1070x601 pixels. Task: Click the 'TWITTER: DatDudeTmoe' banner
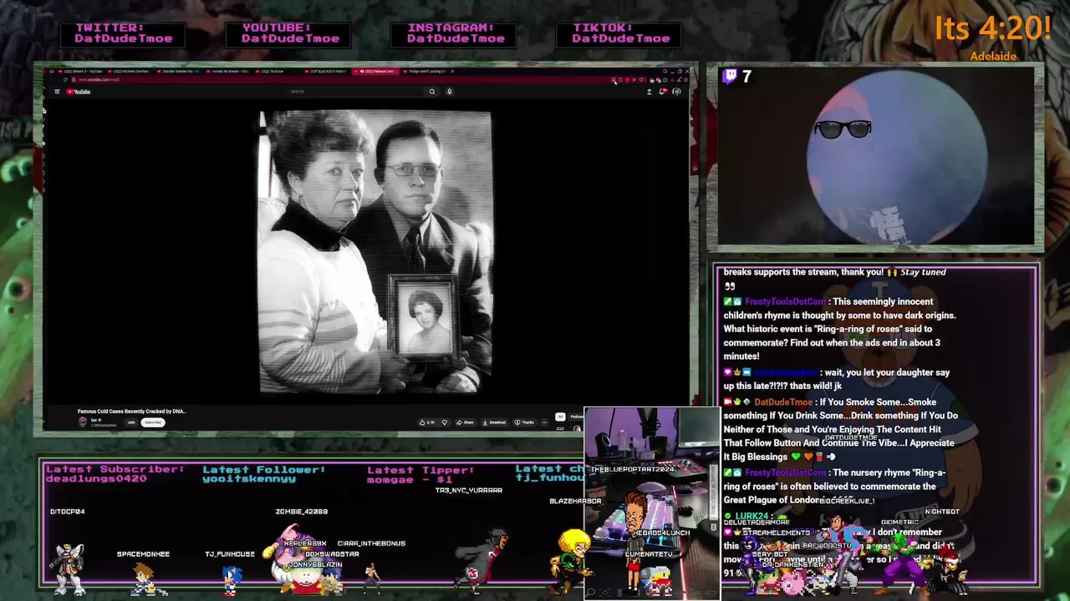123,33
